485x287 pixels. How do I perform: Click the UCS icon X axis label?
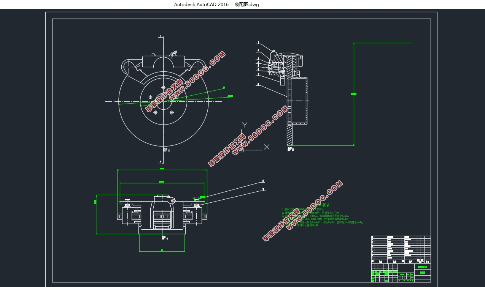[x=267, y=147]
